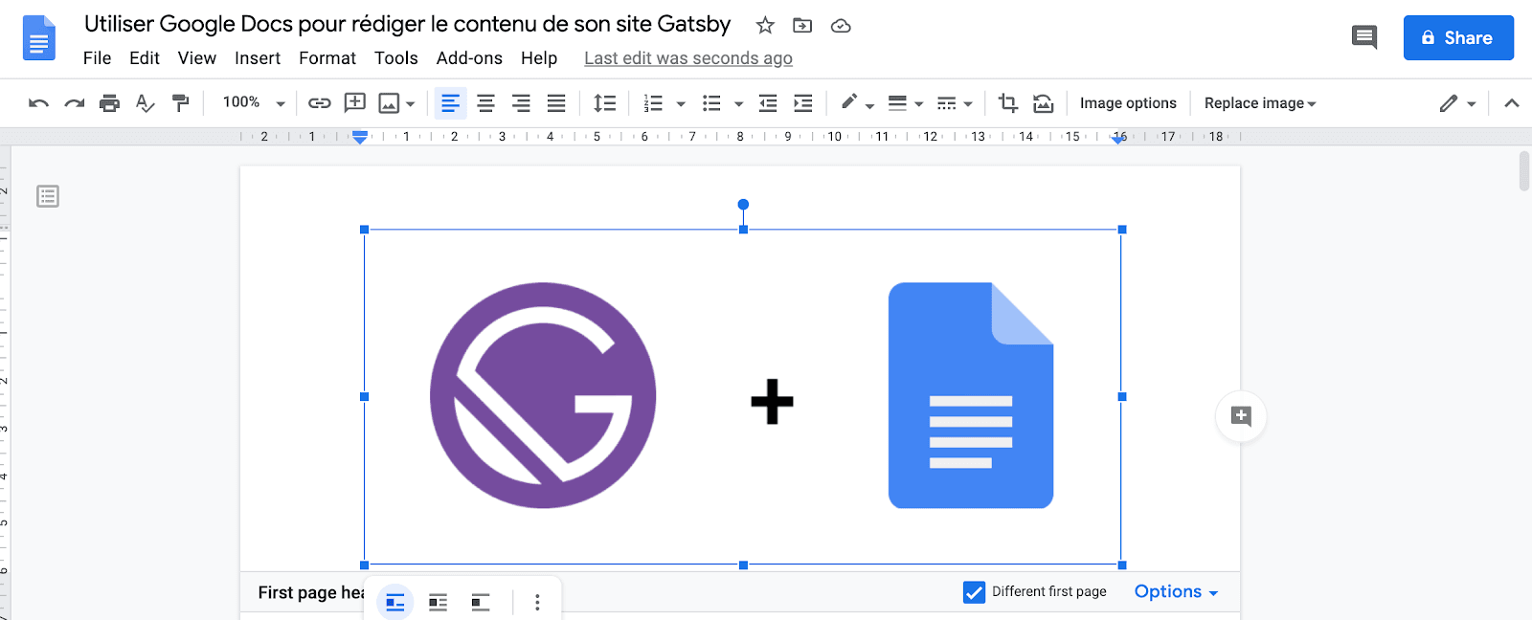Insert a link

pyautogui.click(x=320, y=103)
